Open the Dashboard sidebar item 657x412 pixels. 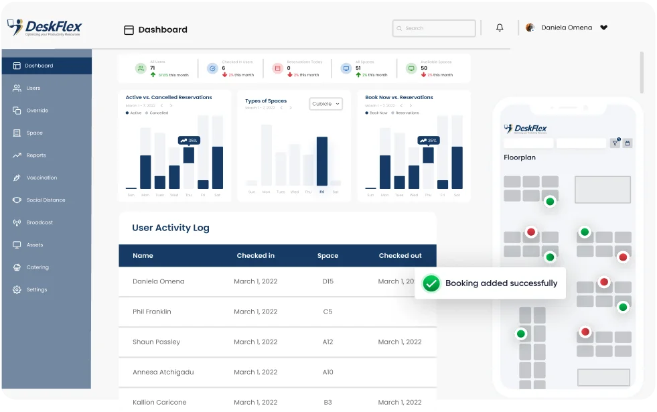coord(46,66)
